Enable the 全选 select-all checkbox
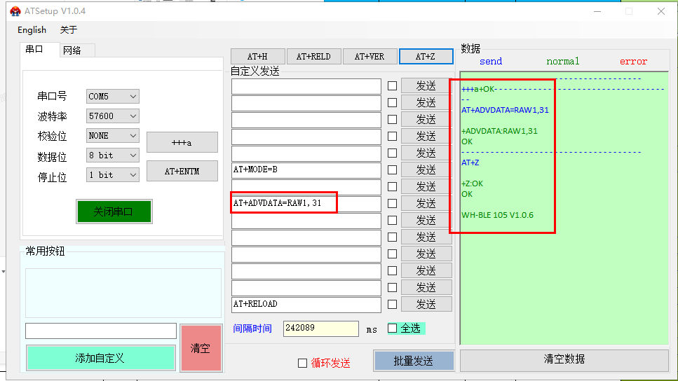Screen dimensions: 678x381 coord(393,328)
